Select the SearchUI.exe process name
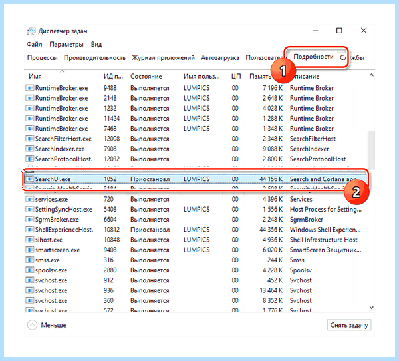 pyautogui.click(x=53, y=179)
